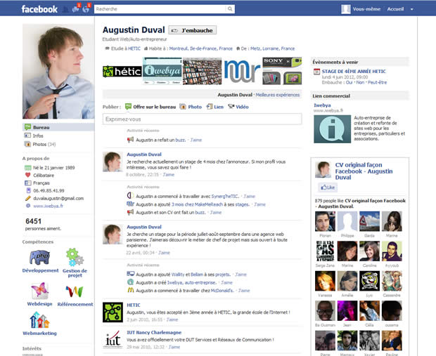This screenshot has width=436, height=356.
Task: Click megaphone icon beside refait un buzz
Action: coord(130,140)
